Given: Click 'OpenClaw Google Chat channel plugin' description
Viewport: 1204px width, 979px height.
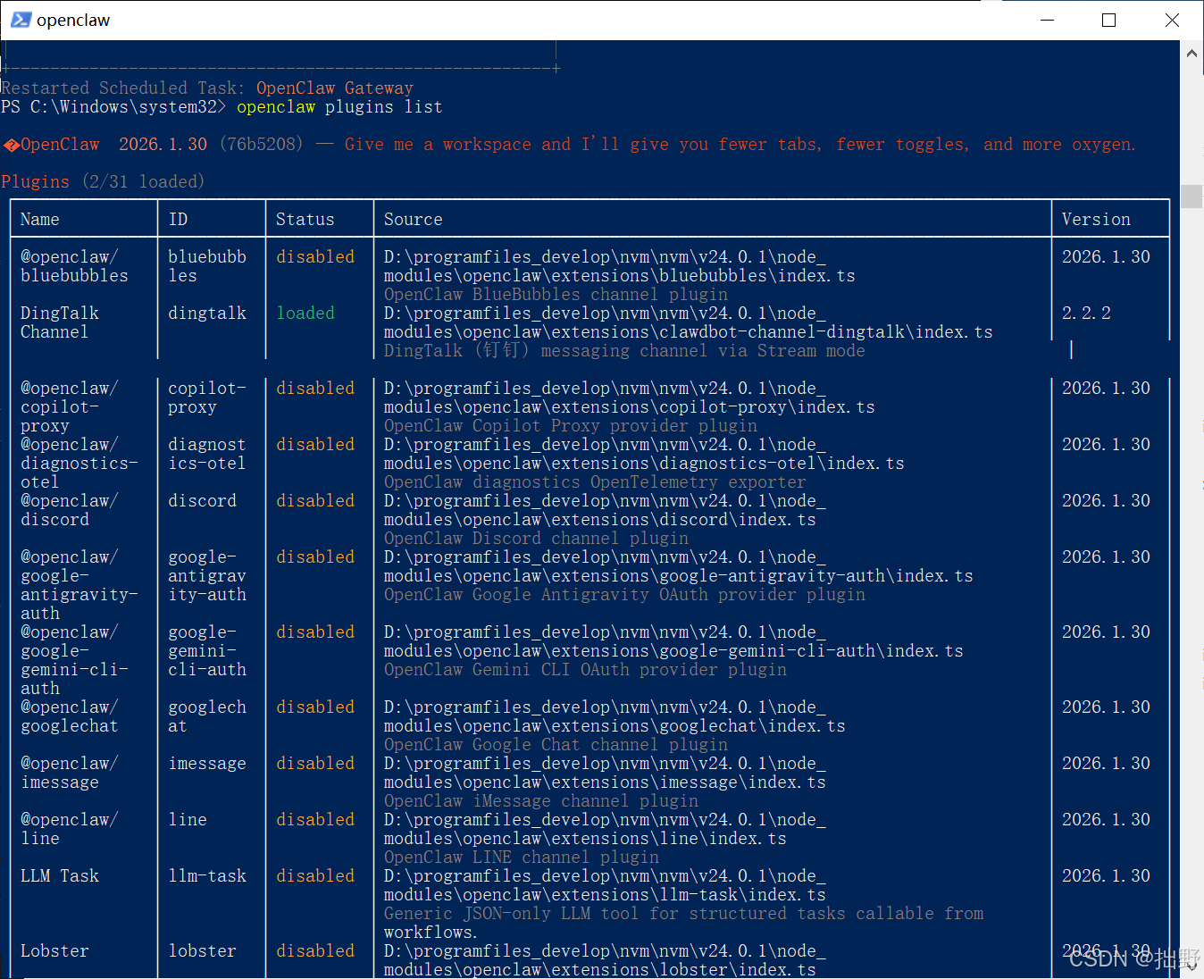Looking at the screenshot, I should tap(556, 744).
